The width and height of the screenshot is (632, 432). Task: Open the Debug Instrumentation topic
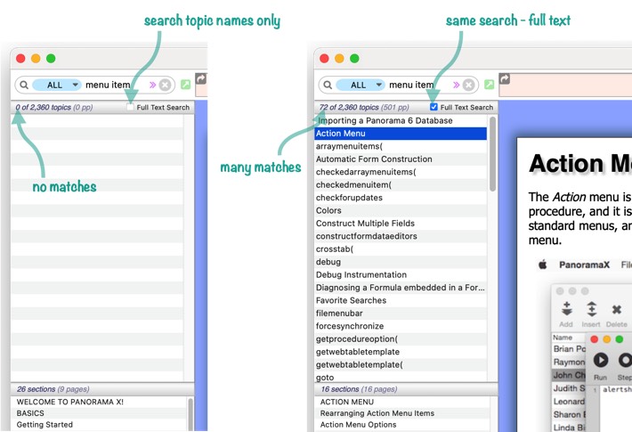401,275
